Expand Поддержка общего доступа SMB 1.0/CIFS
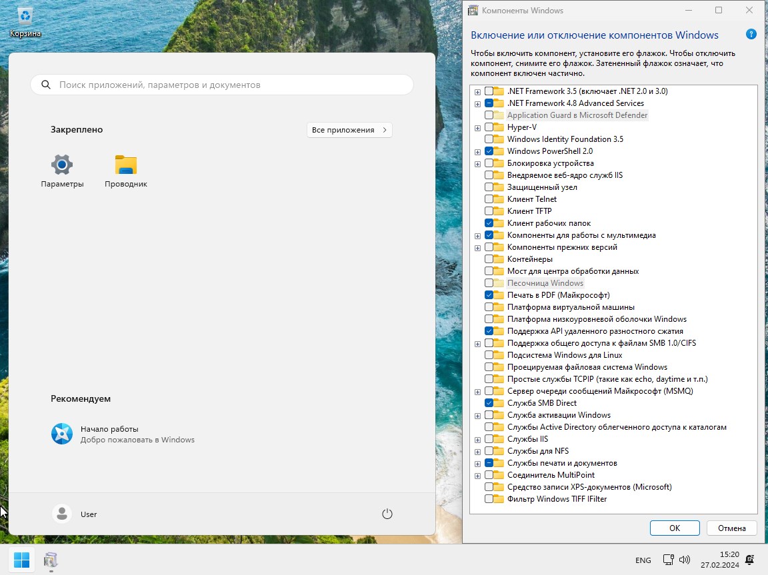 (477, 344)
